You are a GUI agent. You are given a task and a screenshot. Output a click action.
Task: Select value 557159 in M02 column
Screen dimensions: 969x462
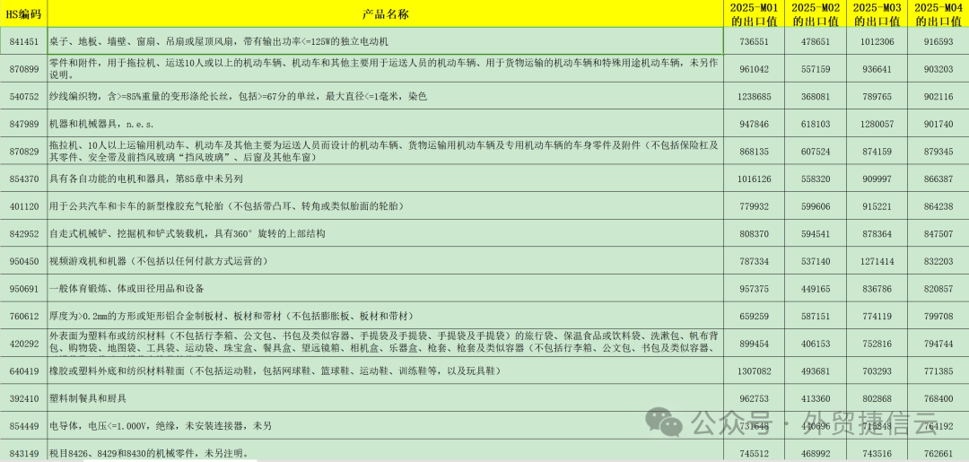pos(815,69)
